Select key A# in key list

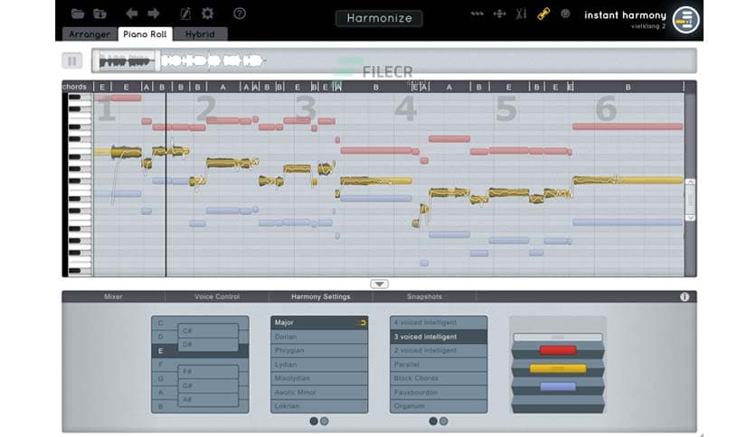208,399
